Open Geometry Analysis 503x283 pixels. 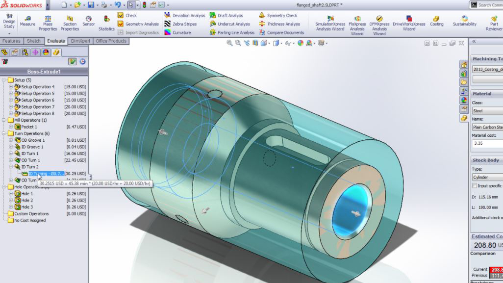click(x=138, y=24)
